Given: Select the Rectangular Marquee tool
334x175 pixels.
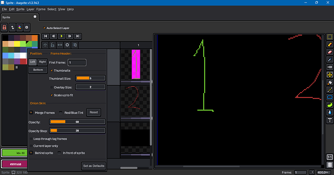Looking at the screenshot, I should [x=330, y=37].
